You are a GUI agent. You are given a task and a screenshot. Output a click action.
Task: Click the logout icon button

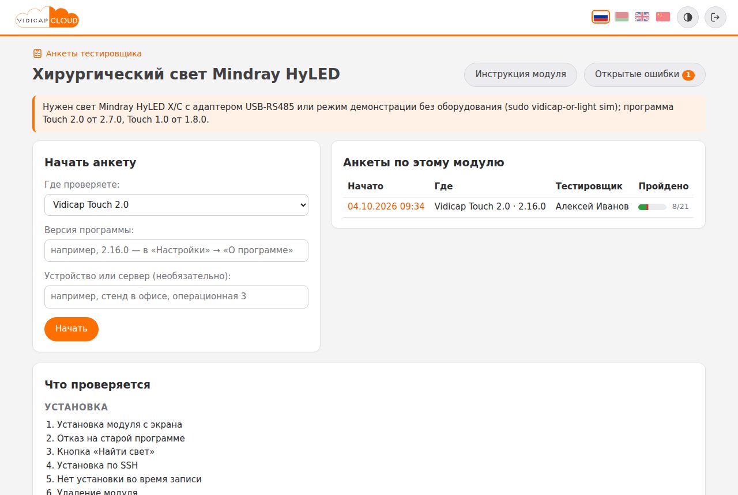pyautogui.click(x=716, y=17)
